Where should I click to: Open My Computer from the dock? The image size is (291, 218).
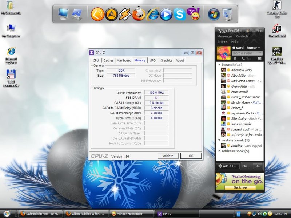63,14
